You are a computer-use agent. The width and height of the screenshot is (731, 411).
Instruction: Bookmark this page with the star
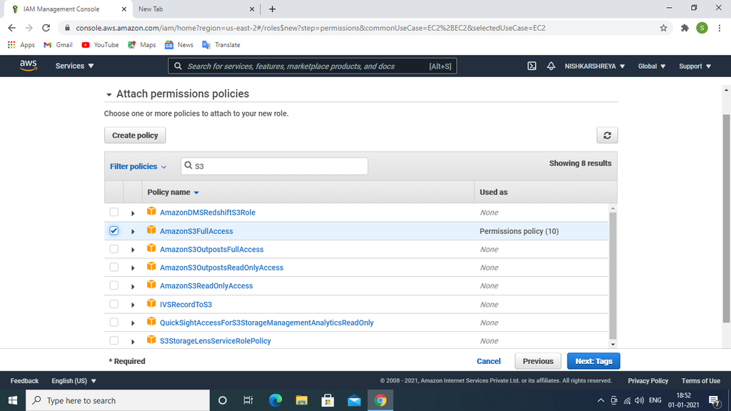coord(663,27)
